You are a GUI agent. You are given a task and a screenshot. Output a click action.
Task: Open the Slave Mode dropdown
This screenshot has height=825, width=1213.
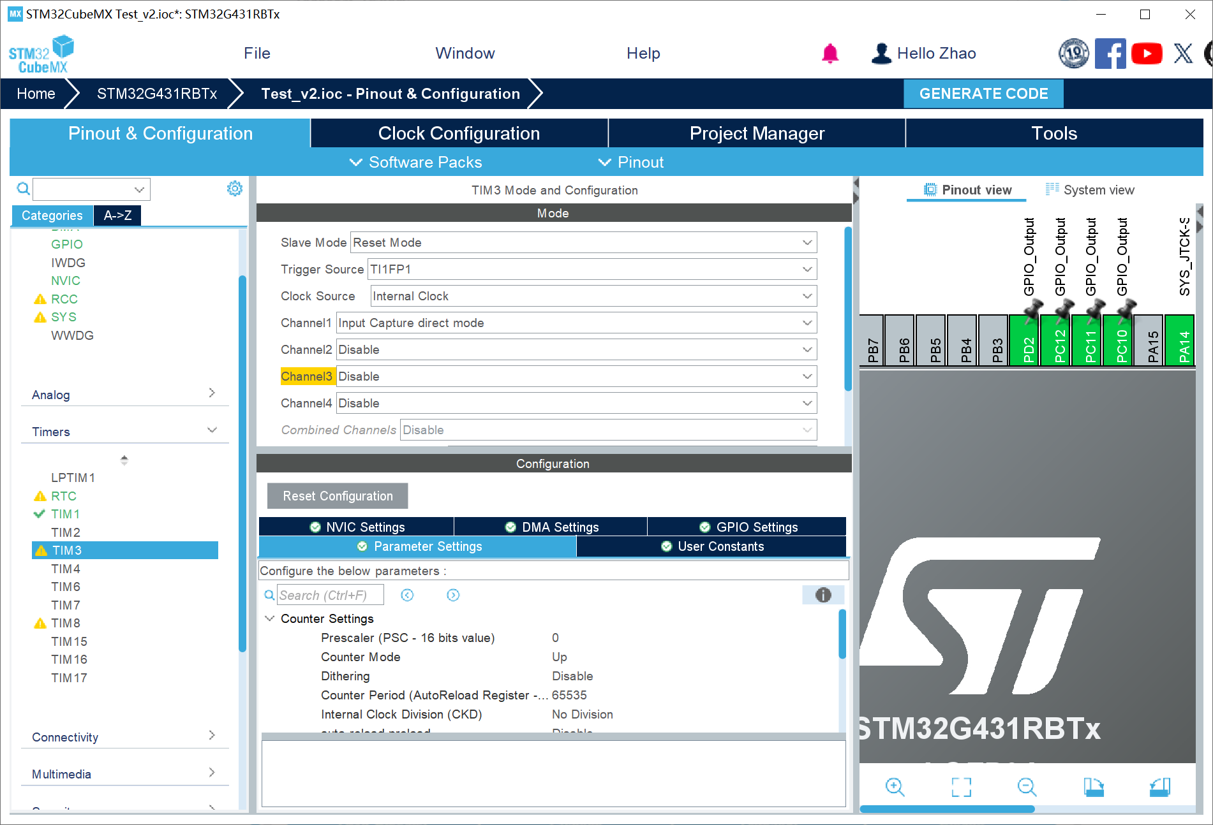tap(583, 243)
